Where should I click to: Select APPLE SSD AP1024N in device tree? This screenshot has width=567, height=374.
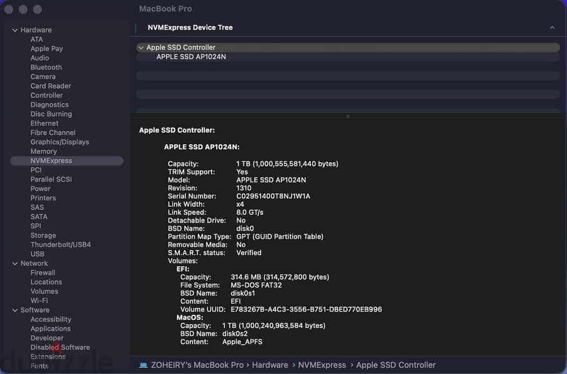tap(191, 57)
